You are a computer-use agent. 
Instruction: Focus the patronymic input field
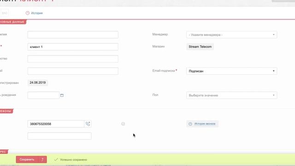[x=73, y=59]
